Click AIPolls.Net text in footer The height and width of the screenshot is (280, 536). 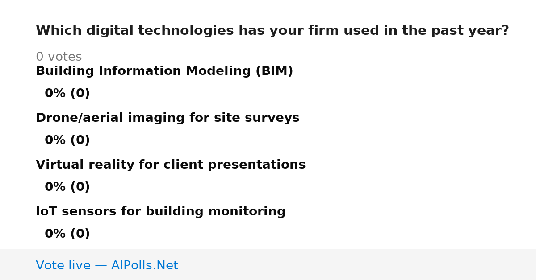(144, 266)
